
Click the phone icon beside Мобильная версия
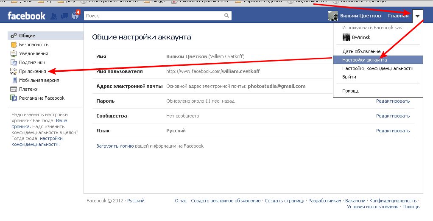pyautogui.click(x=15, y=80)
